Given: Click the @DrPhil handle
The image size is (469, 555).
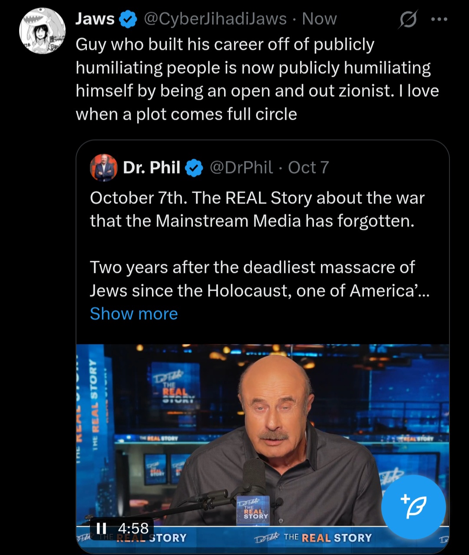Looking at the screenshot, I should pos(241,167).
